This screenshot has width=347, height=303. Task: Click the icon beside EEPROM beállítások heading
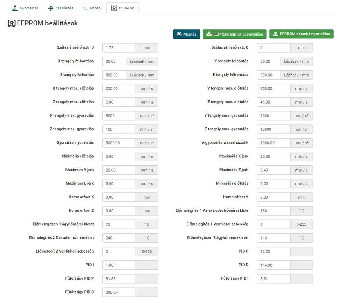click(11, 23)
